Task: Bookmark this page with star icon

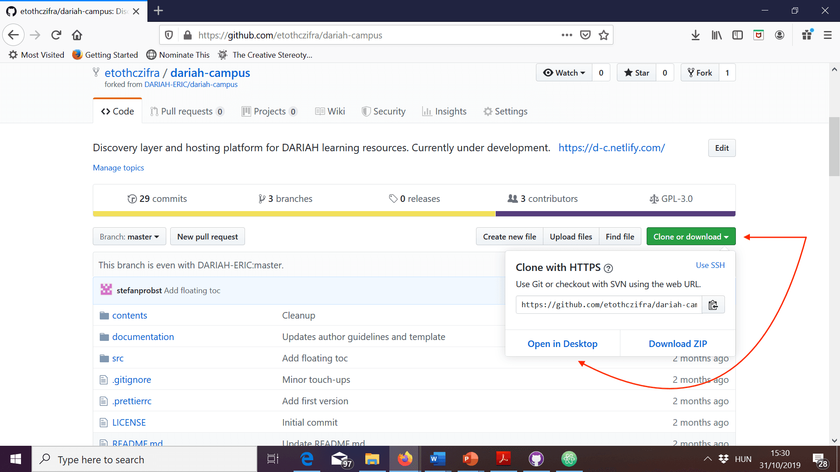Action: coord(604,35)
